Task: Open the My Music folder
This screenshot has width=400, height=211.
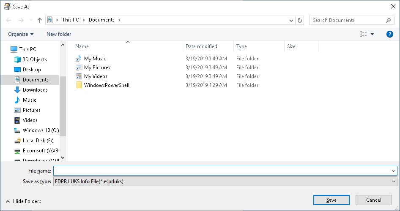Action: [x=95, y=59]
